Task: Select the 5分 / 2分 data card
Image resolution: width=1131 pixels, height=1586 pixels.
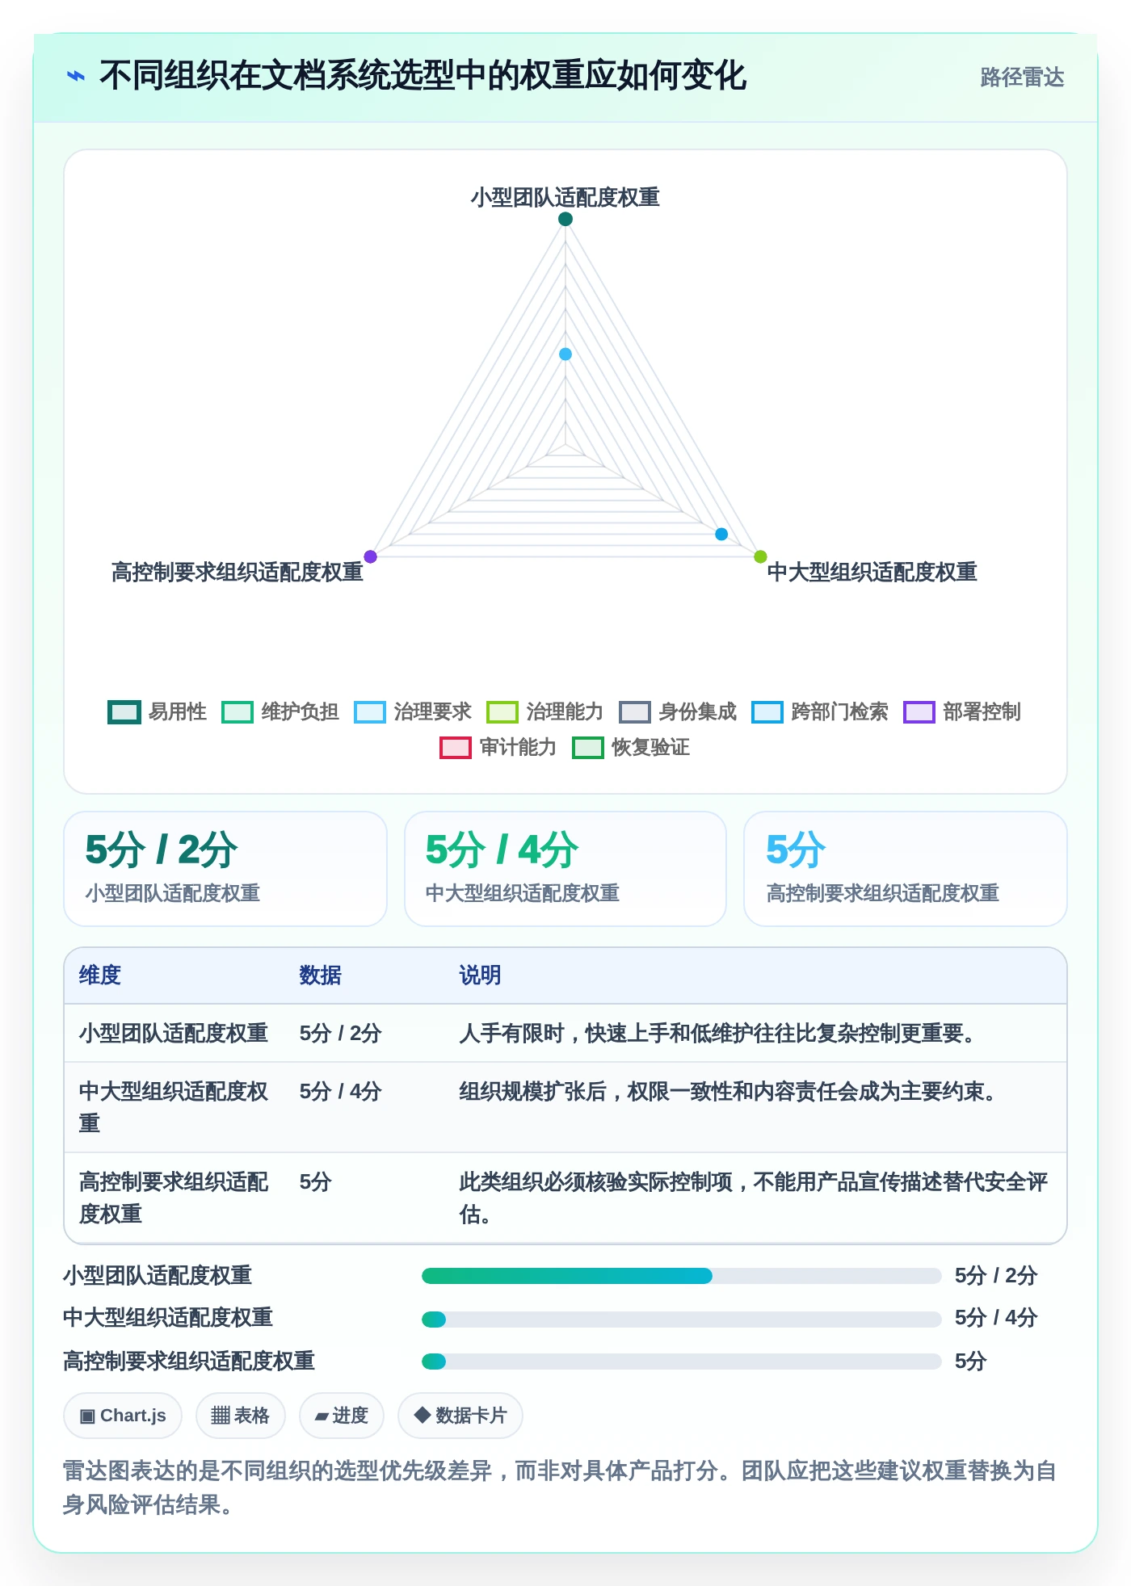Action: (225, 869)
